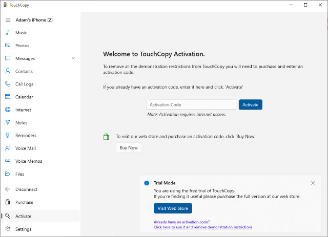Open the Music section

[40, 33]
